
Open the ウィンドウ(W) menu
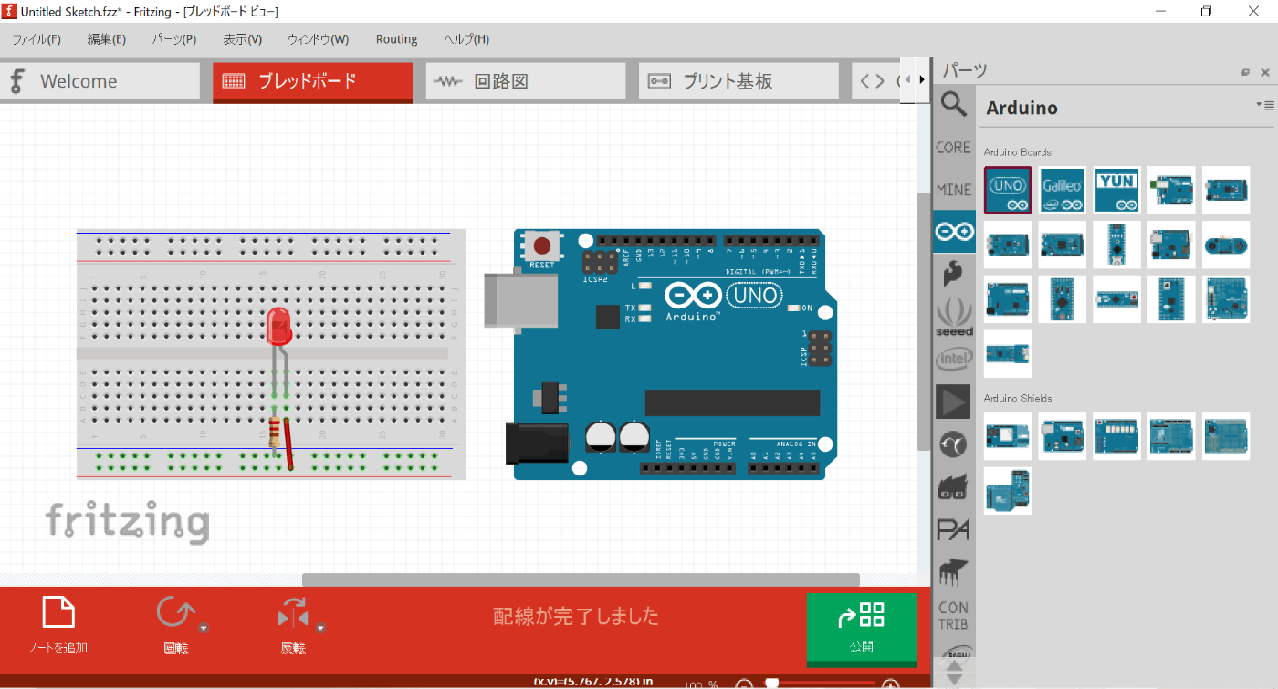[318, 39]
